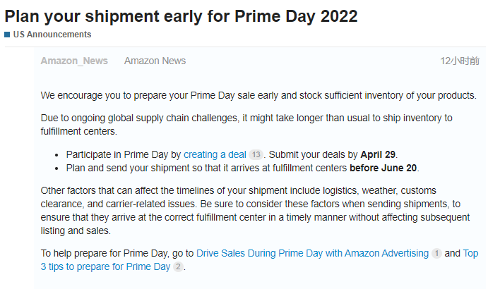Click the 13 click-count badge
Viewport: 488px width, 289px height.
(256, 154)
